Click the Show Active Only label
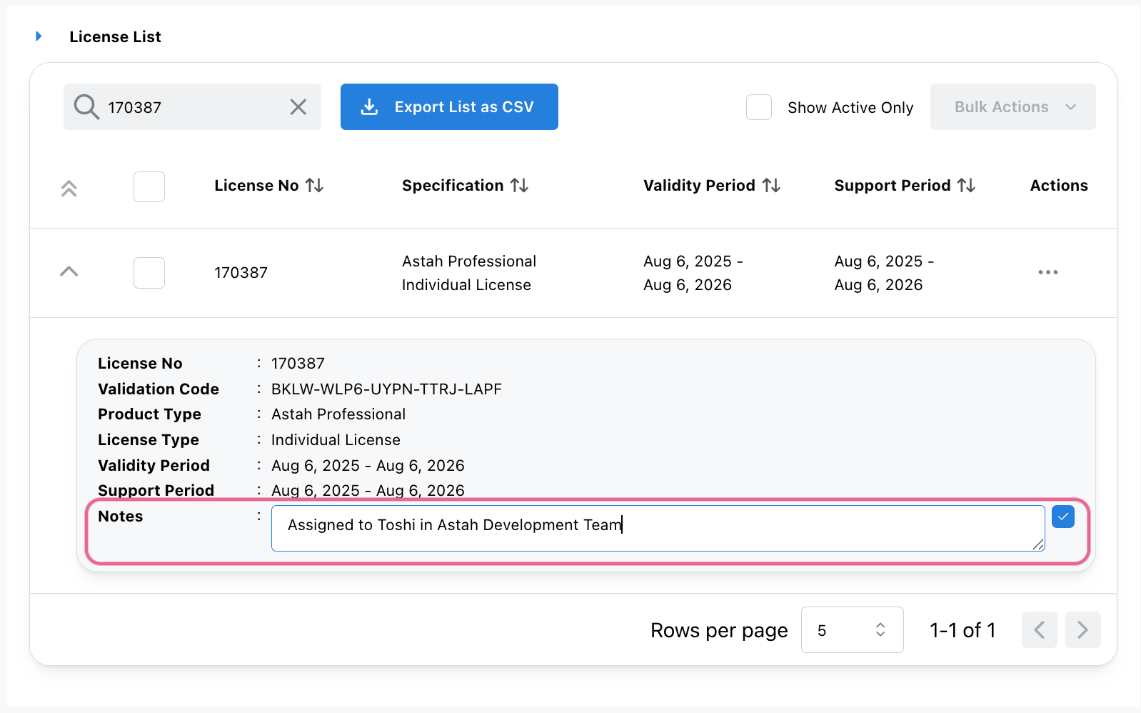The width and height of the screenshot is (1141, 713). 850,108
